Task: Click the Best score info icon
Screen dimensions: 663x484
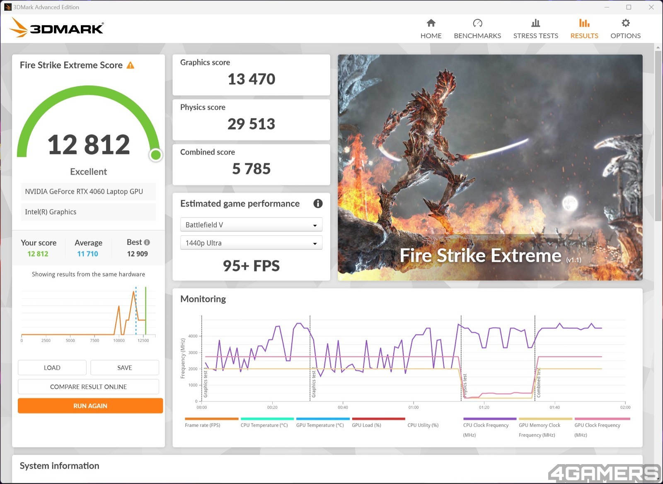Action: [x=147, y=242]
